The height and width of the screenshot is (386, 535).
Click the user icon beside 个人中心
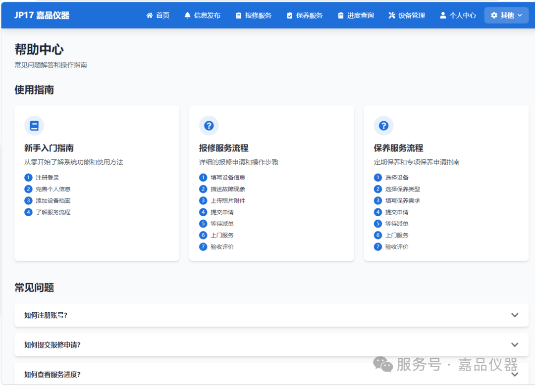[x=443, y=15]
